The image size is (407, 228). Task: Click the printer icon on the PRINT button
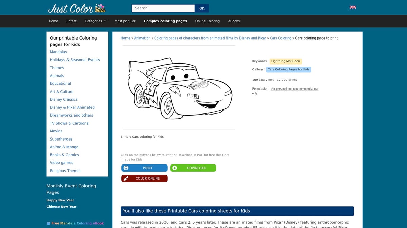point(126,168)
